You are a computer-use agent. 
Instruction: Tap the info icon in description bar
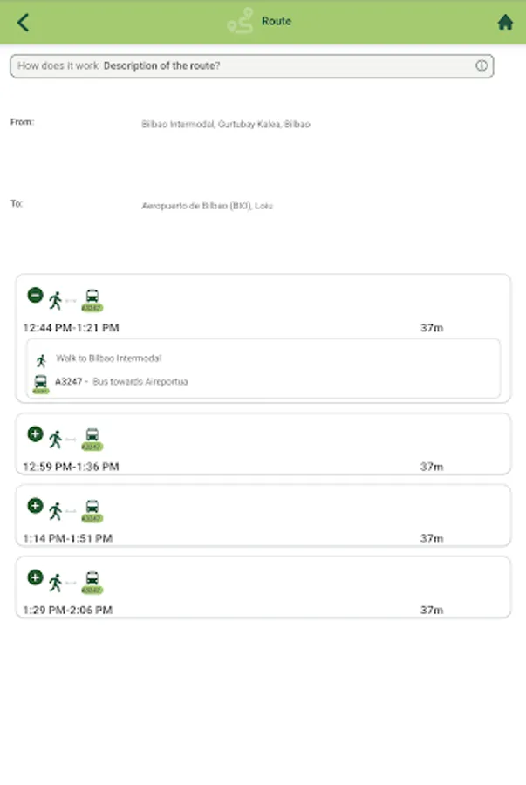click(x=481, y=66)
